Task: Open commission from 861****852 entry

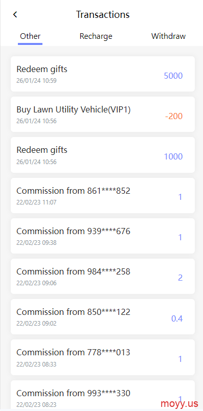Action: click(103, 196)
